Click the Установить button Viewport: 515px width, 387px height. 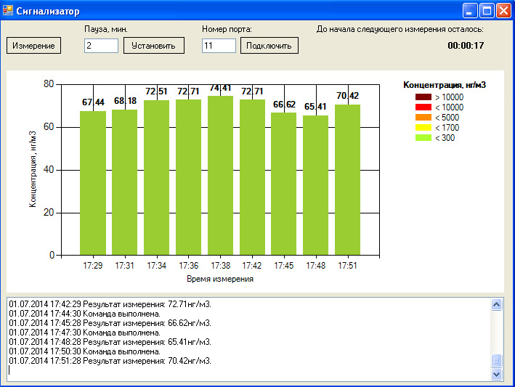click(x=154, y=45)
